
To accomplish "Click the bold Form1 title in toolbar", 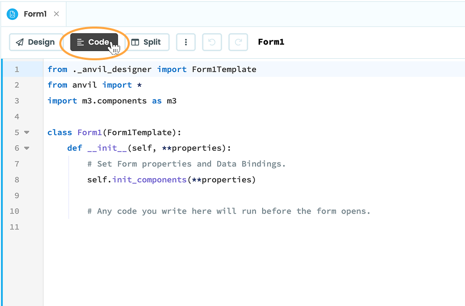I will (x=271, y=42).
